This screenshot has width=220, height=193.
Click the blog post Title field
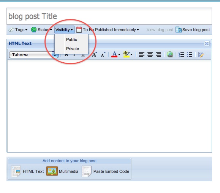pos(109,16)
